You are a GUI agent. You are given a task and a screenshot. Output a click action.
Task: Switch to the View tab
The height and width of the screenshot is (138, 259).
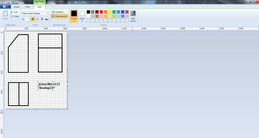click(x=27, y=7)
